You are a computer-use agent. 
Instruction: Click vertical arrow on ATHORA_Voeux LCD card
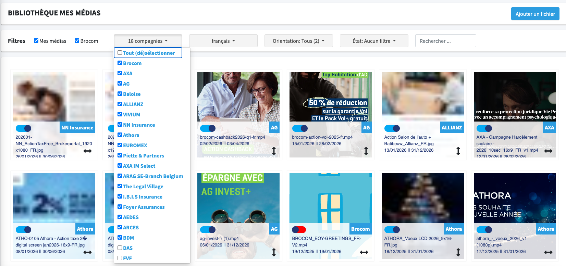(x=458, y=252)
